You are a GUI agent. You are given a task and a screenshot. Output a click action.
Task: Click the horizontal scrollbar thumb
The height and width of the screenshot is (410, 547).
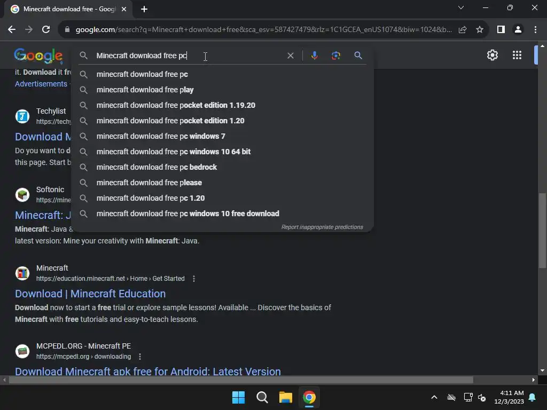(241, 380)
